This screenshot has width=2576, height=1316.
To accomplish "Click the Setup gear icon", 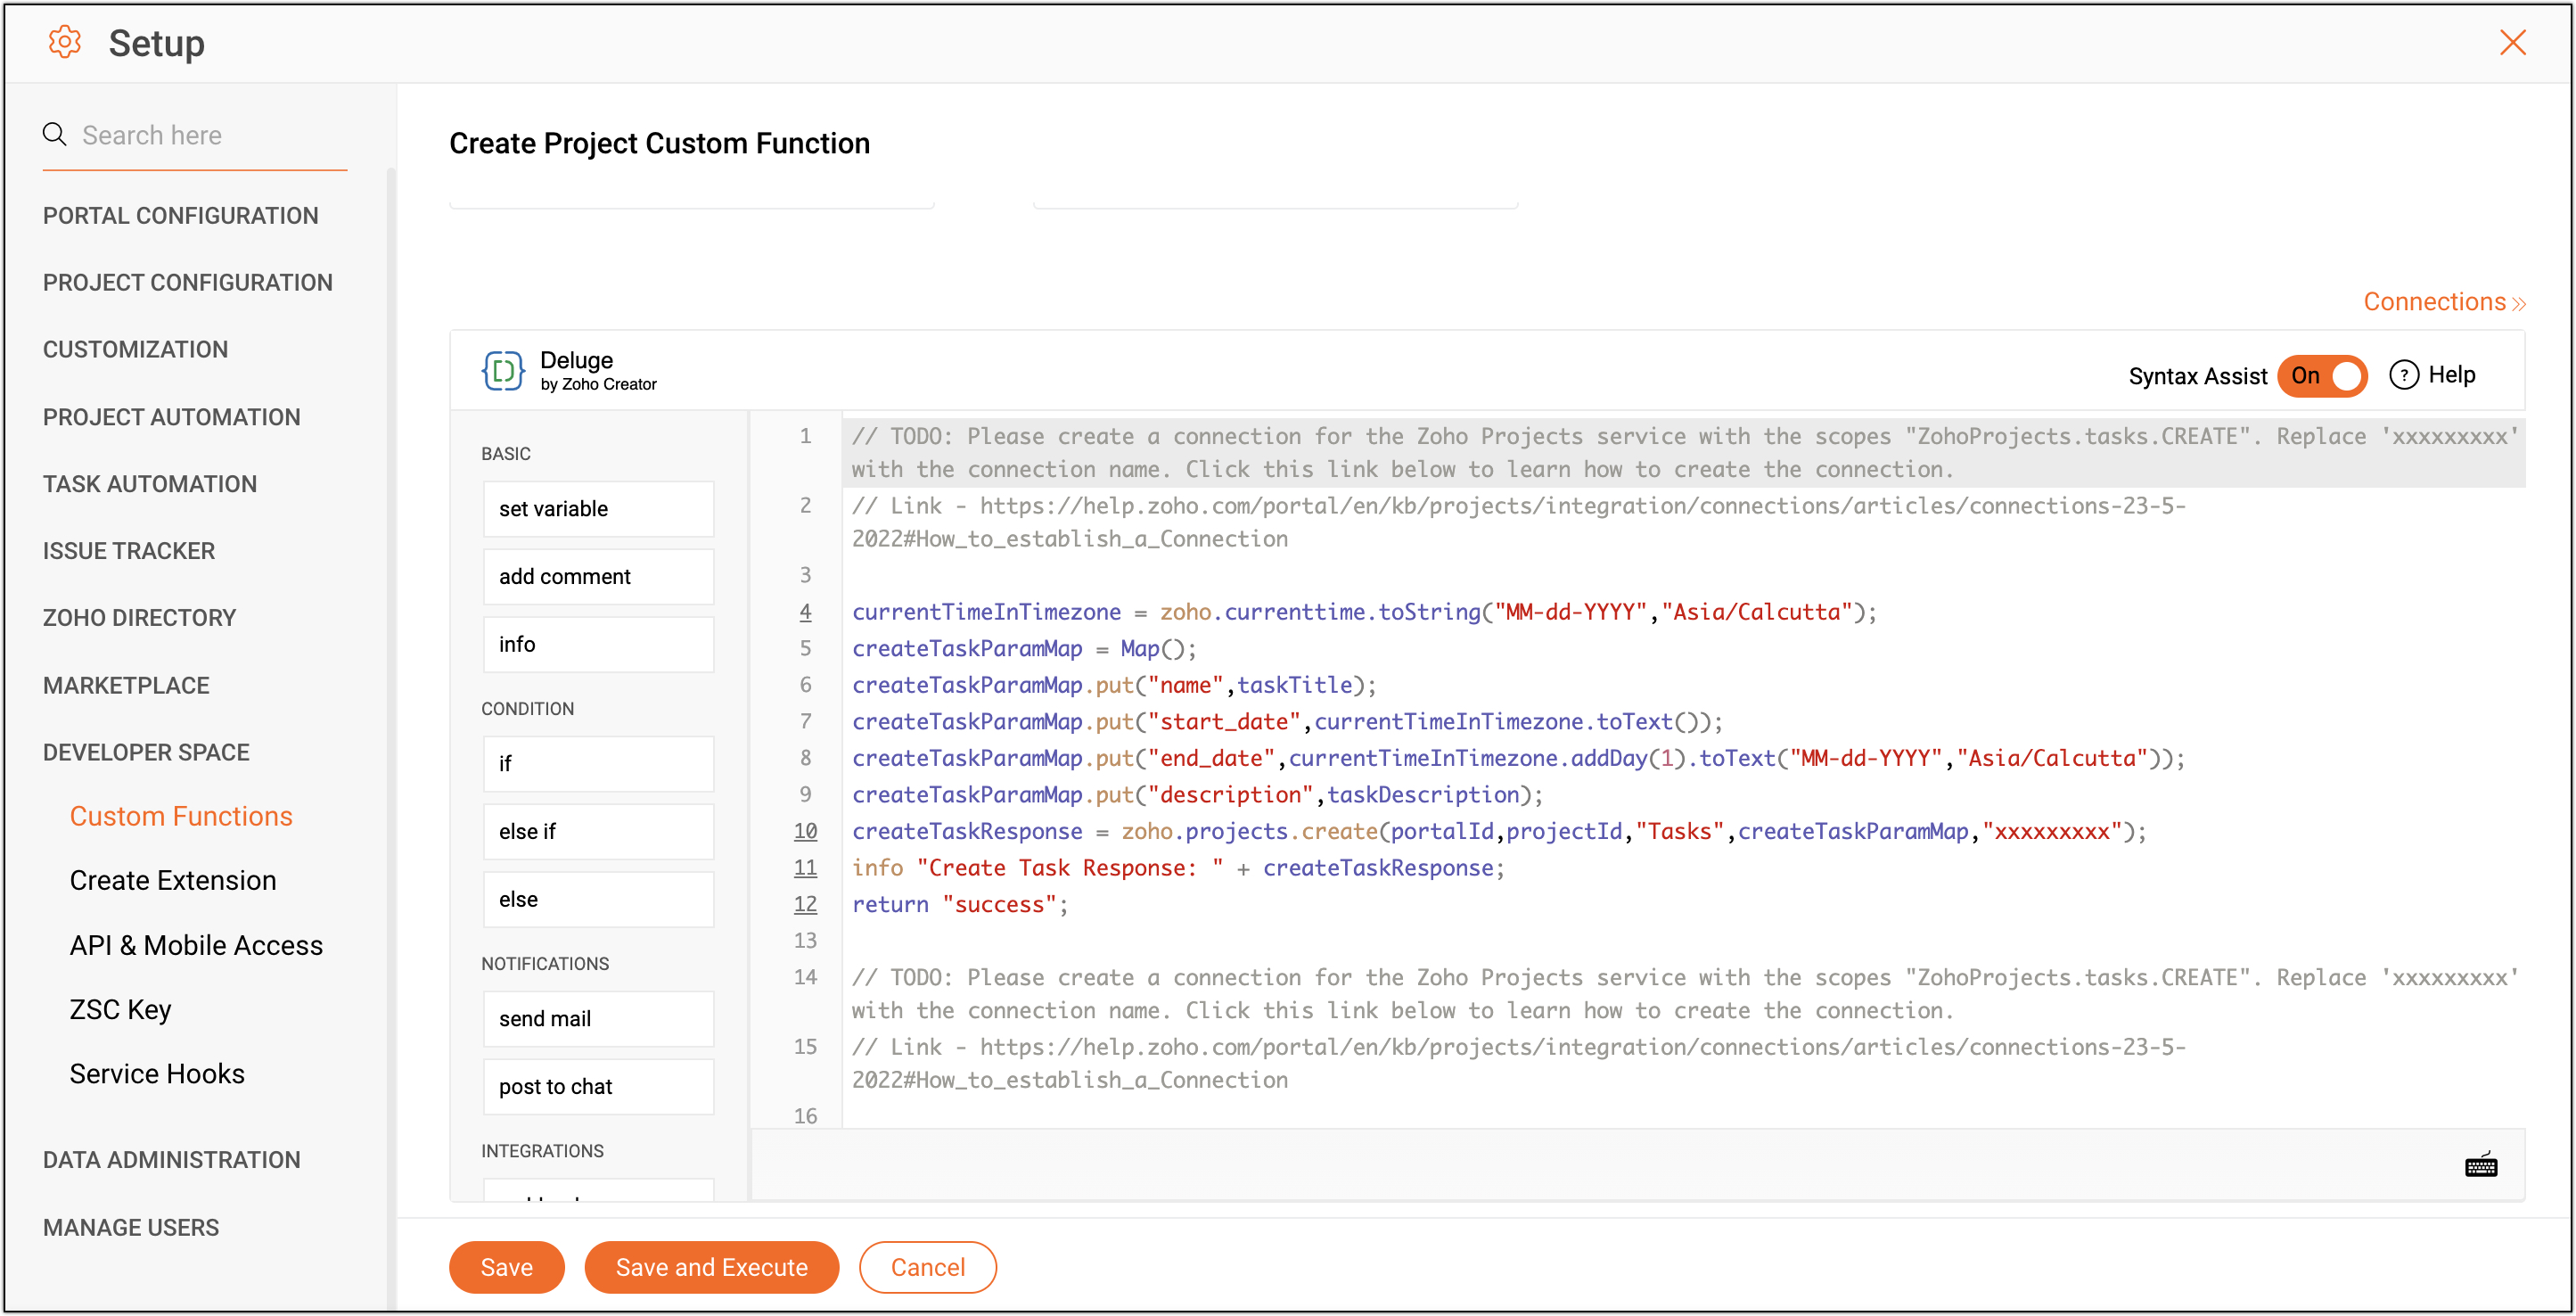I will 65,42.
